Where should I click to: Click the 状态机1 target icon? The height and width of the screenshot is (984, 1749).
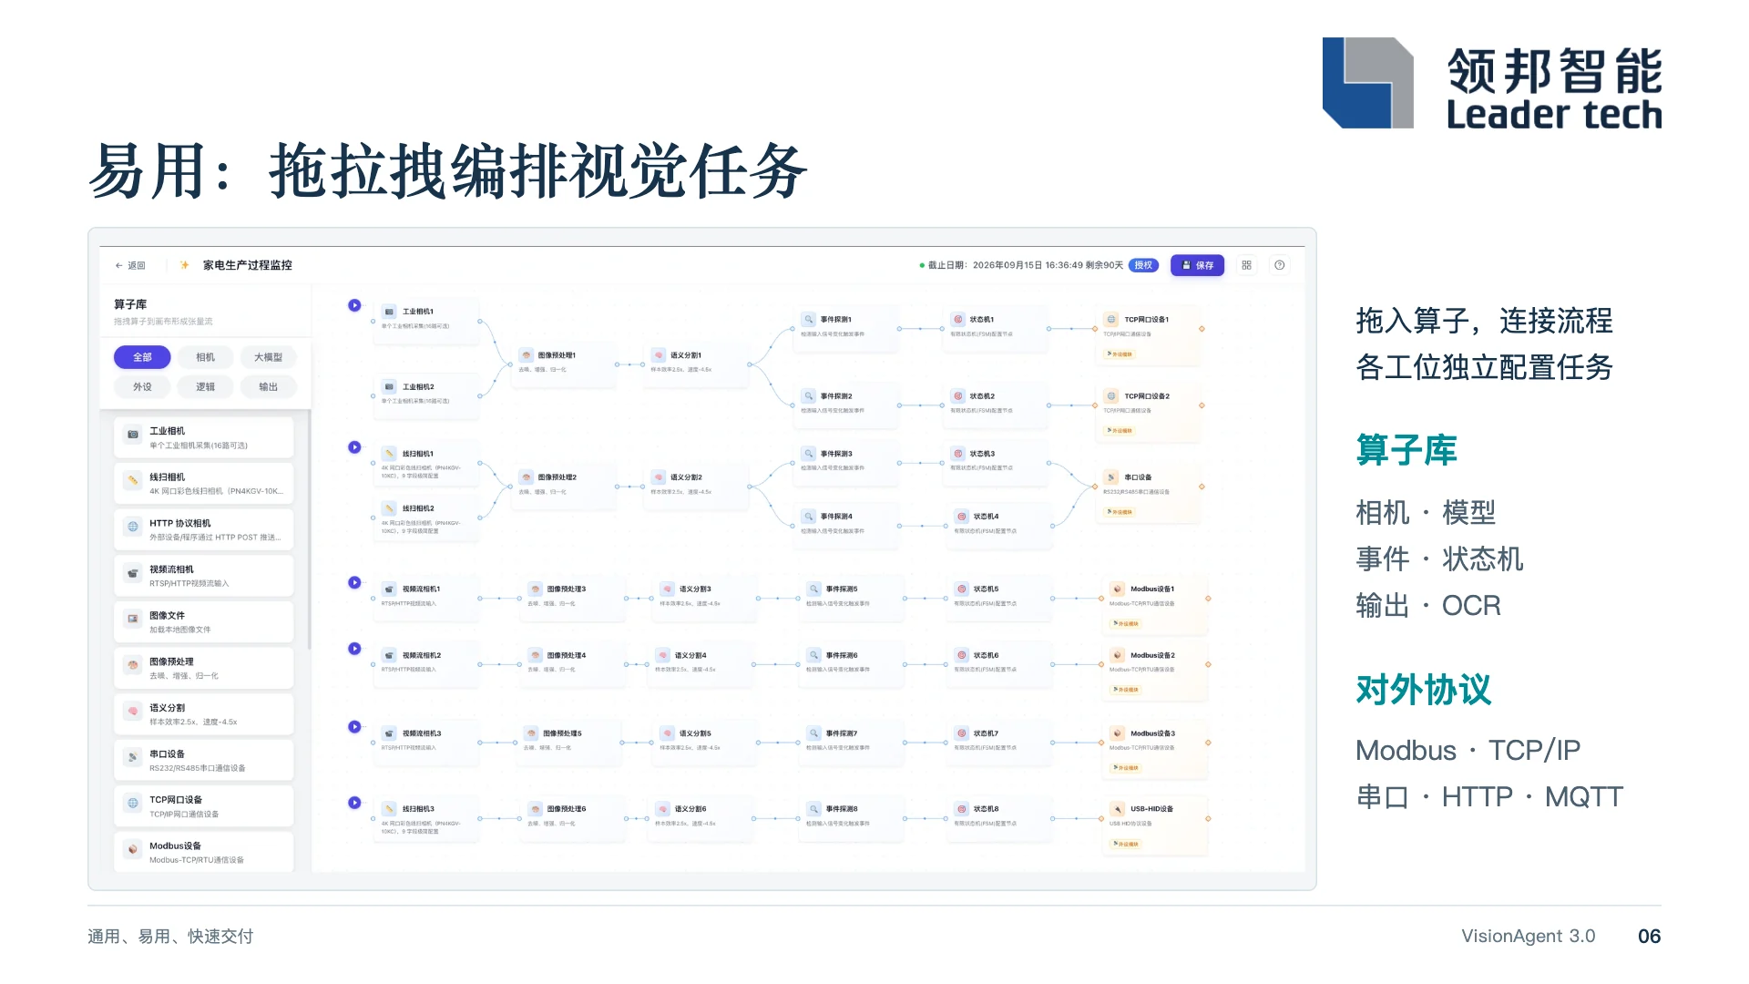tap(958, 320)
